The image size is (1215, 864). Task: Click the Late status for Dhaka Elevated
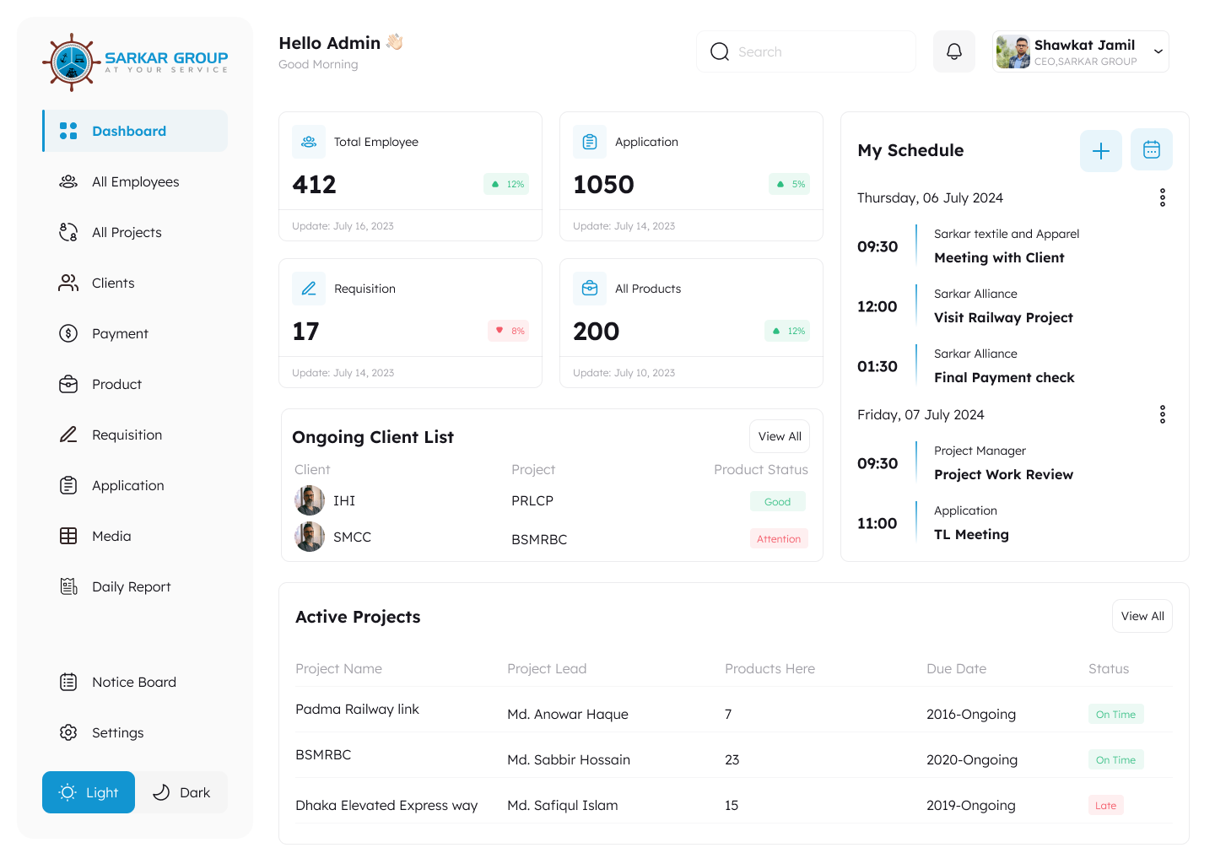1105,805
